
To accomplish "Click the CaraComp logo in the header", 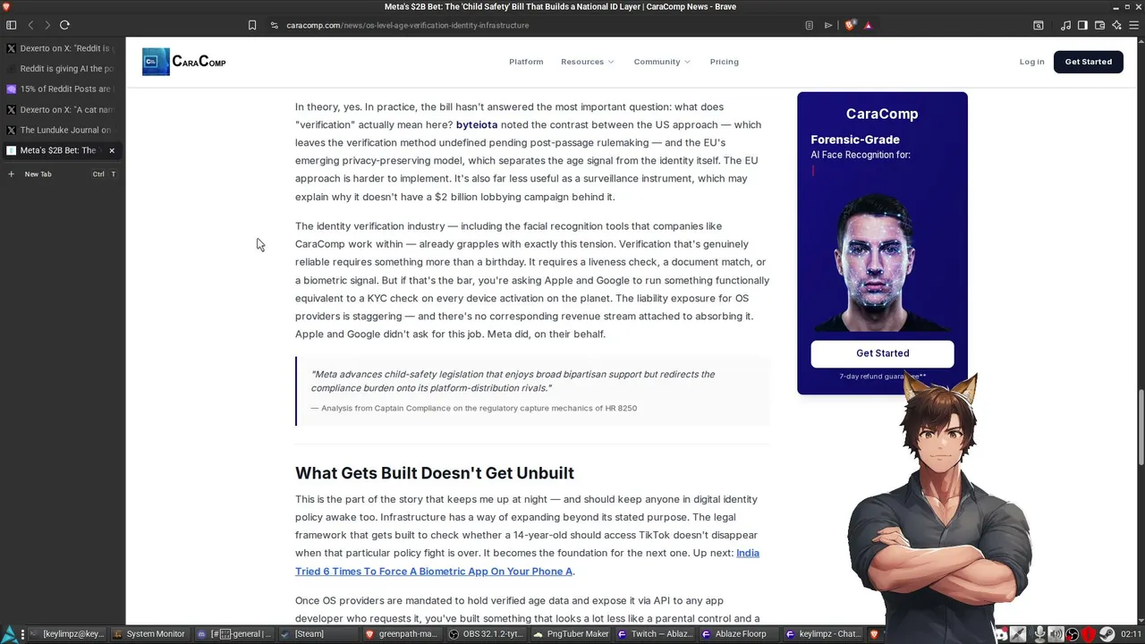I will click(184, 62).
